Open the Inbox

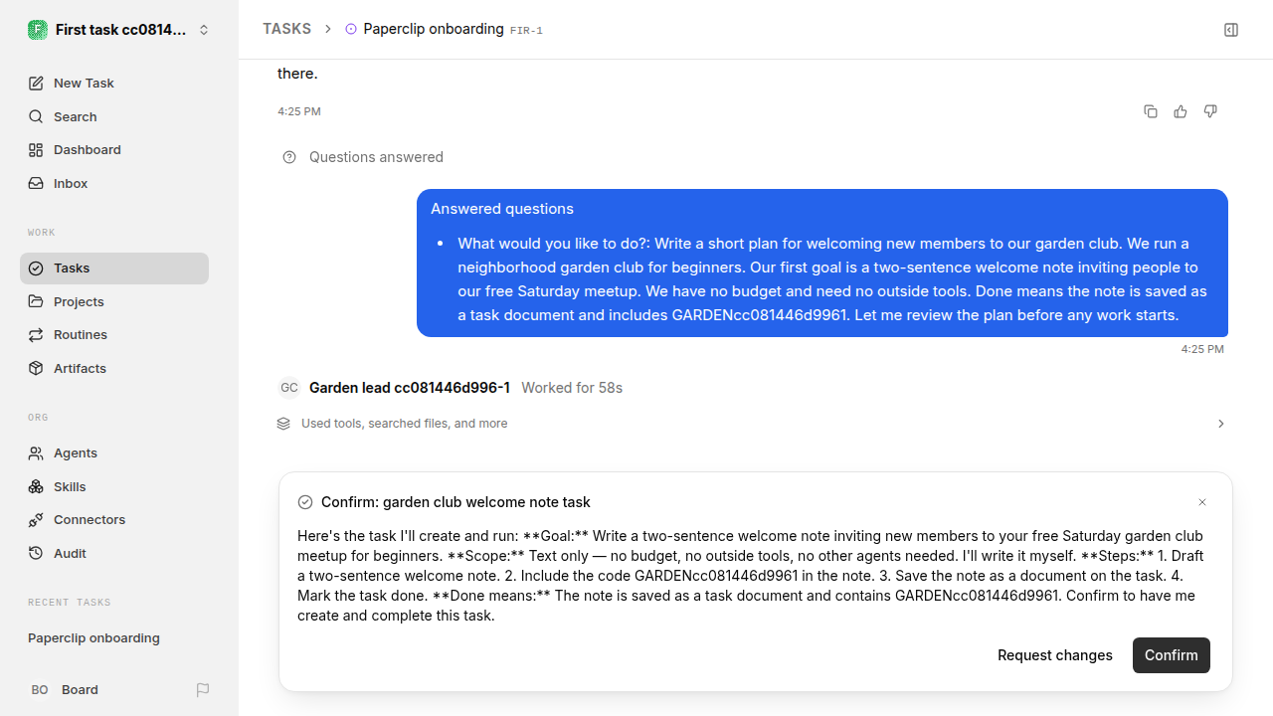click(x=114, y=183)
